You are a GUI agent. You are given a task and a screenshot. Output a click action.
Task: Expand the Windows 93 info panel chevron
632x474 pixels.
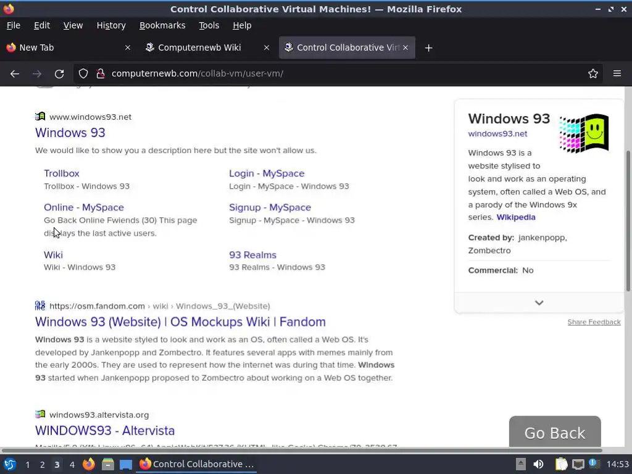[x=539, y=302]
